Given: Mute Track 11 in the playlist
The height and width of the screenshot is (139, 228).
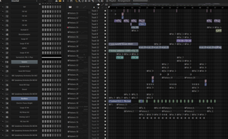Looking at the screenshot, I should click(x=105, y=44).
